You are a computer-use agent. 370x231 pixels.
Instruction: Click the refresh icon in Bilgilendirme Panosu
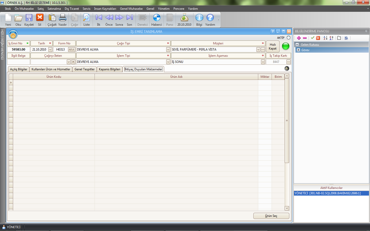346,38
